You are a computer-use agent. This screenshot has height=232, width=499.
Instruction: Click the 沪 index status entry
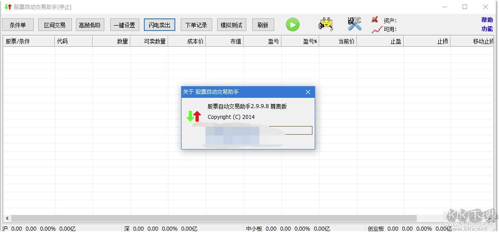tap(39, 228)
